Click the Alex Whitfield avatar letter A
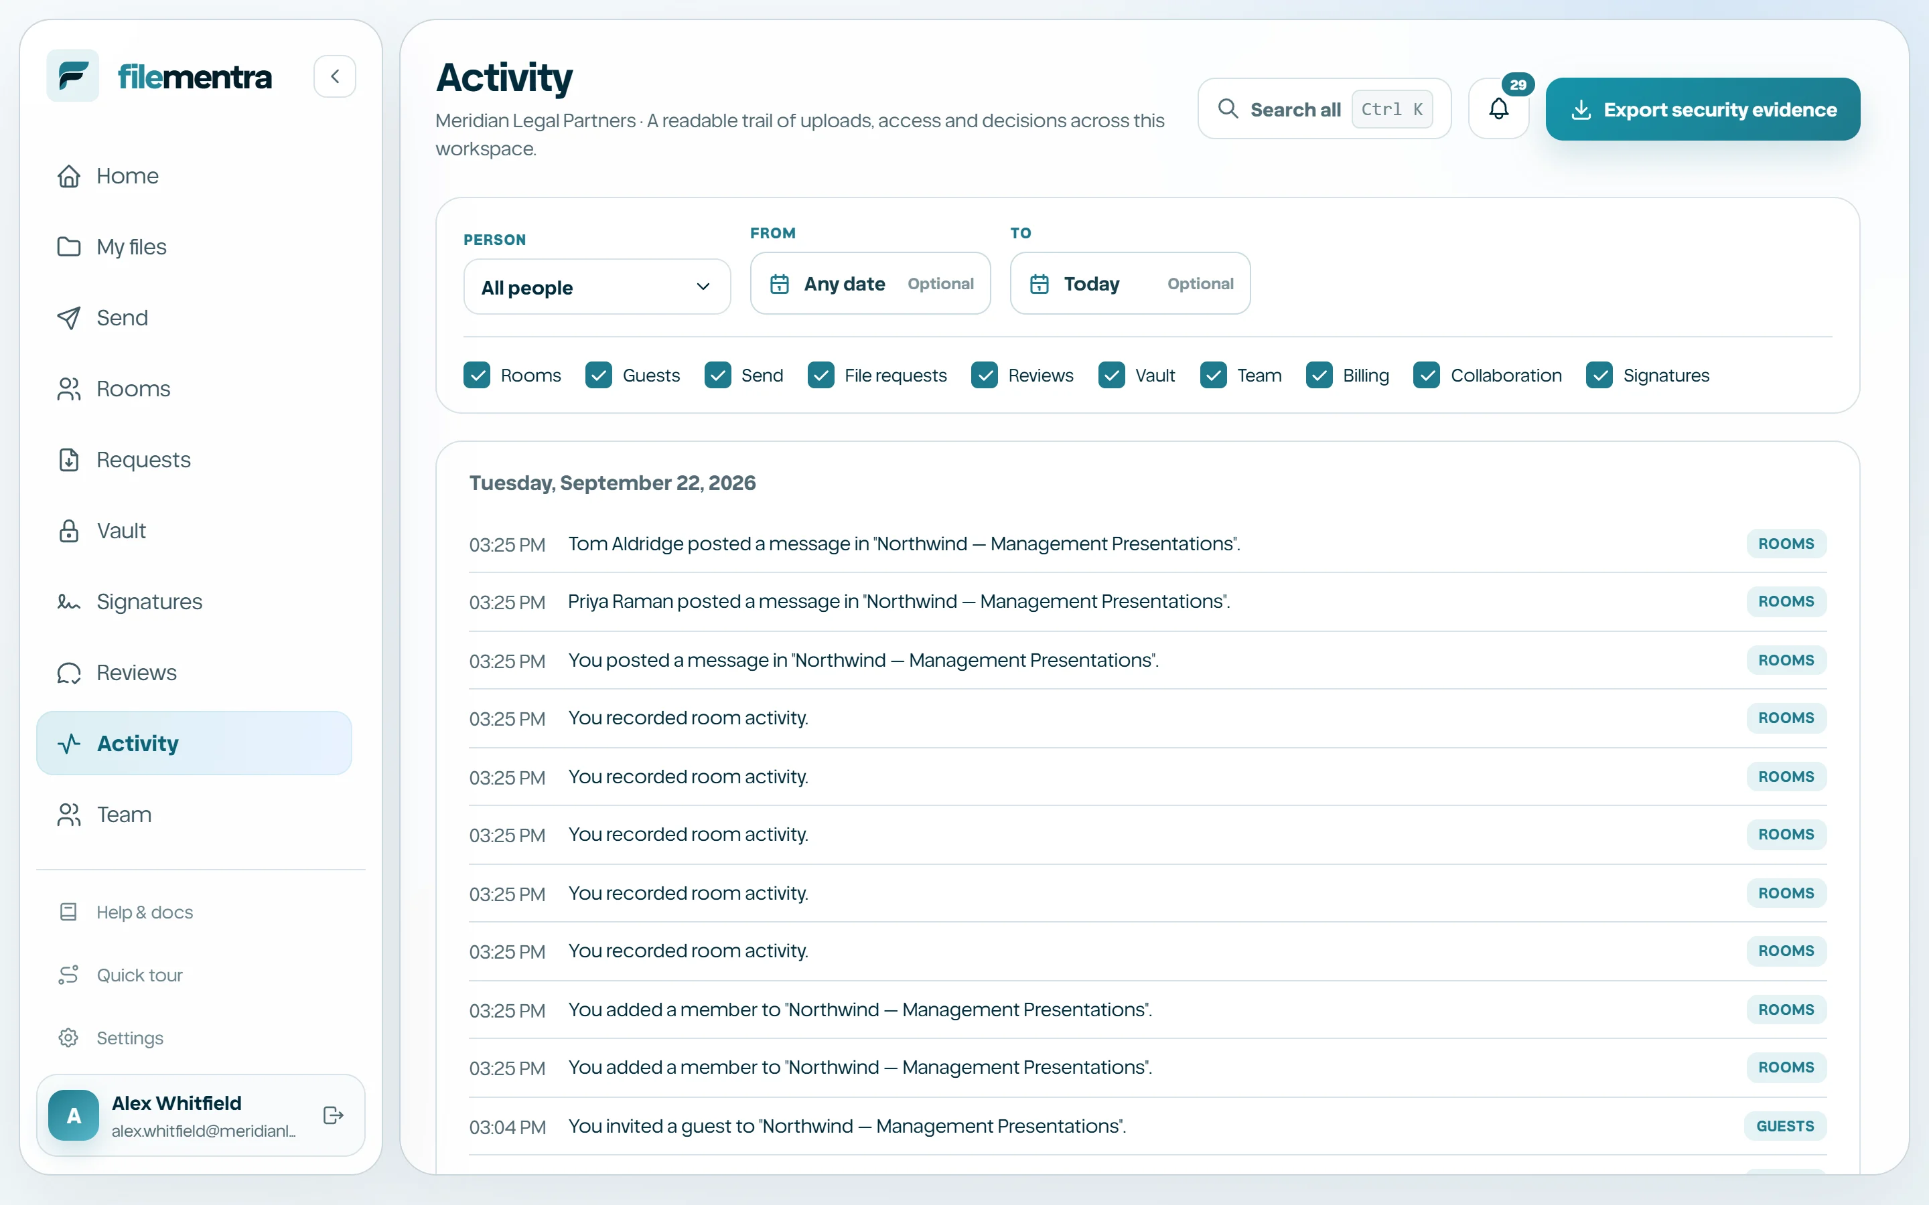The height and width of the screenshot is (1205, 1929). click(73, 1115)
